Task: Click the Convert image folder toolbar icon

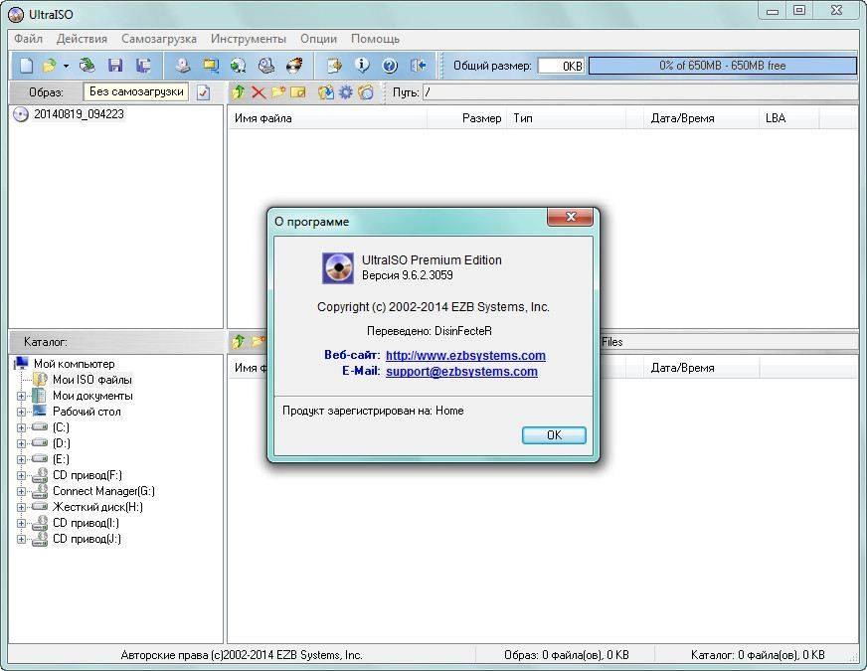Action: point(210,66)
